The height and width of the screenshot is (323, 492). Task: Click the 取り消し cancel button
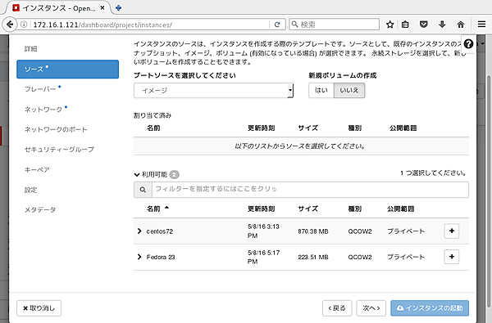click(x=39, y=308)
